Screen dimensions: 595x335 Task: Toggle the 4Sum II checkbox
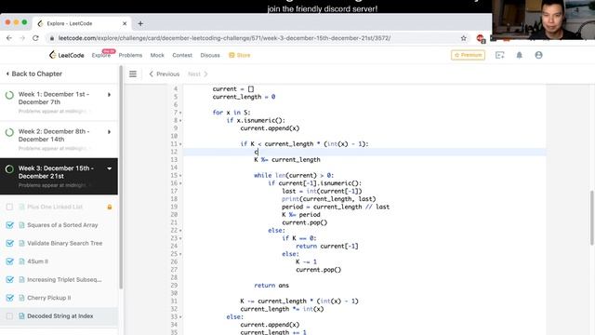pyautogui.click(x=9, y=261)
